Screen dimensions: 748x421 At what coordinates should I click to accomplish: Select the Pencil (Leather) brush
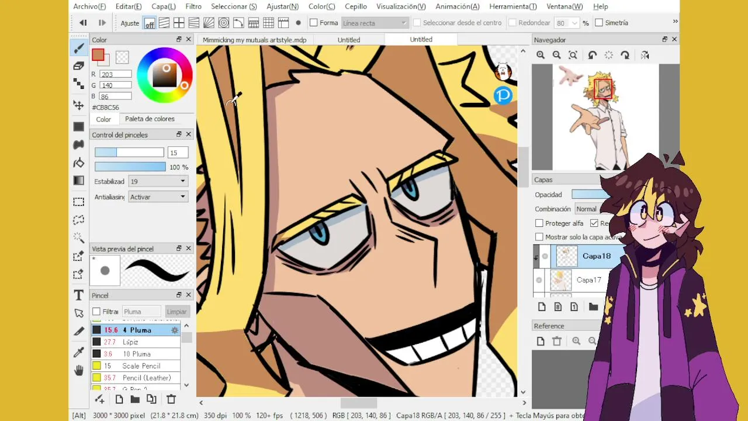pyautogui.click(x=136, y=378)
